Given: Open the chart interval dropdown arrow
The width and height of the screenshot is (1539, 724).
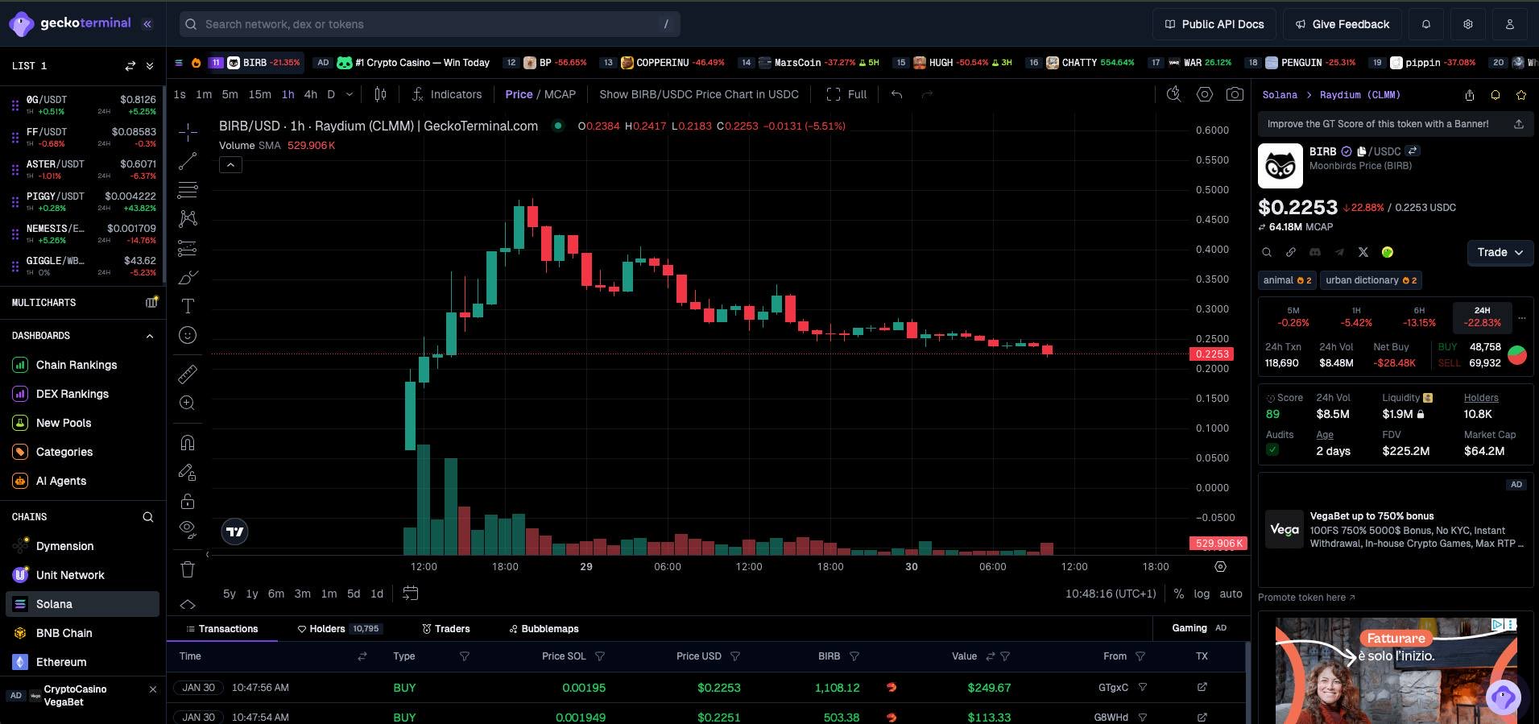Looking at the screenshot, I should (350, 94).
